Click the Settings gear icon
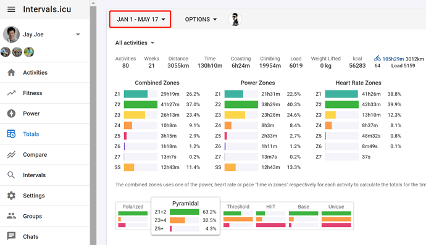Viewport: 426px width, 245px height. tap(11, 196)
